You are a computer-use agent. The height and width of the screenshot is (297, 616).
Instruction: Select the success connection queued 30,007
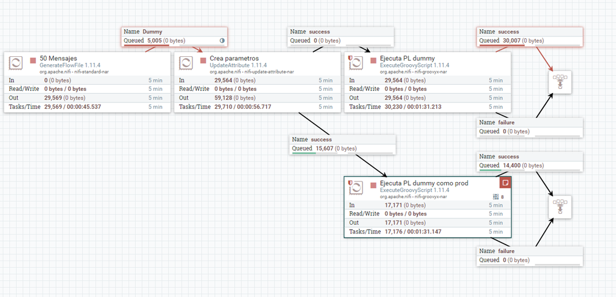pos(530,36)
